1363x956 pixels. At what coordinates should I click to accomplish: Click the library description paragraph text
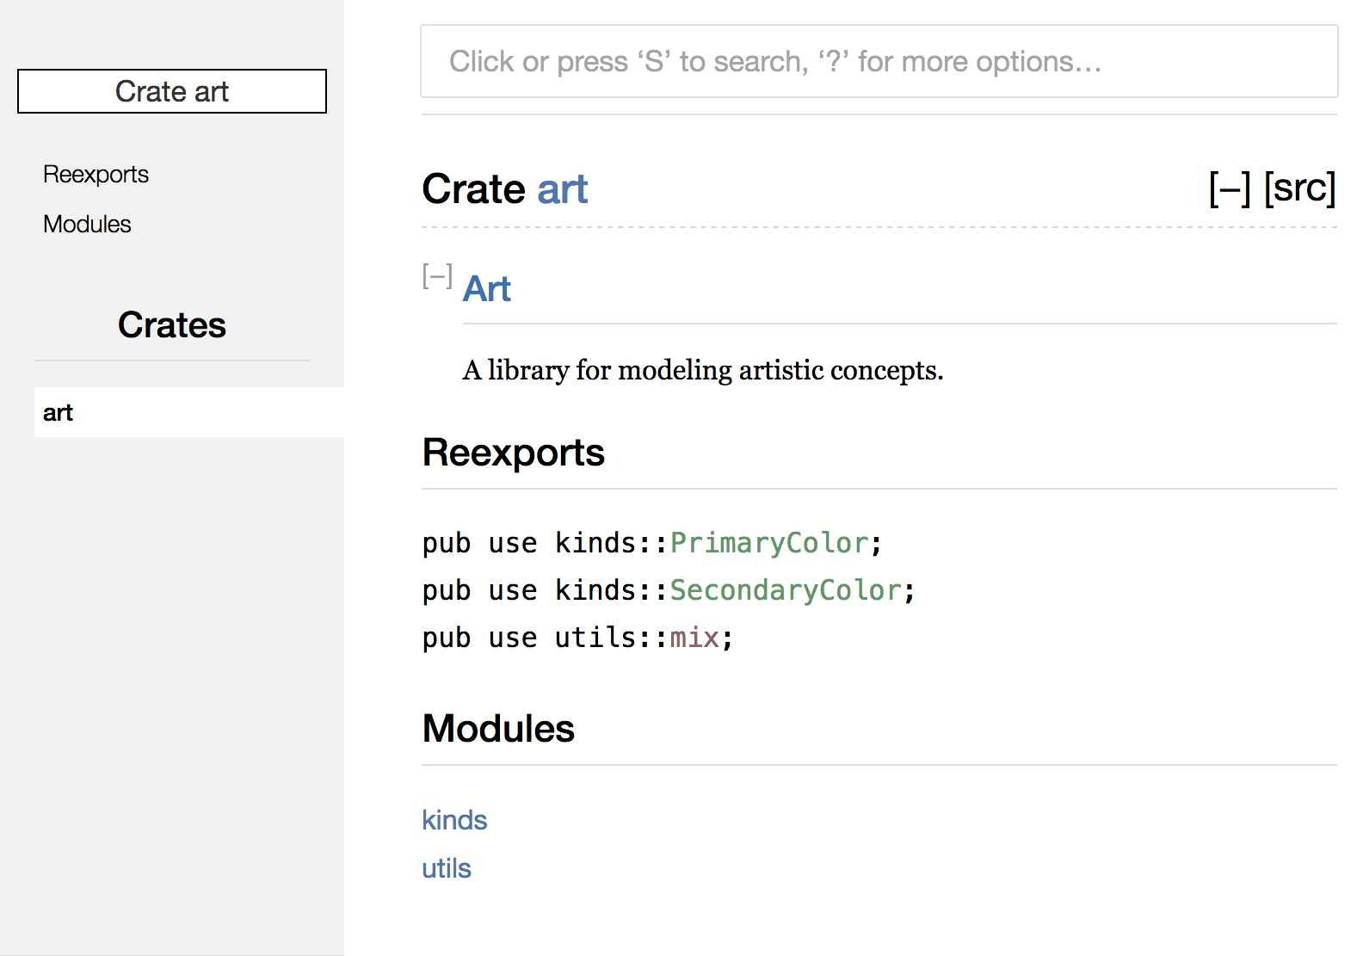(x=702, y=370)
